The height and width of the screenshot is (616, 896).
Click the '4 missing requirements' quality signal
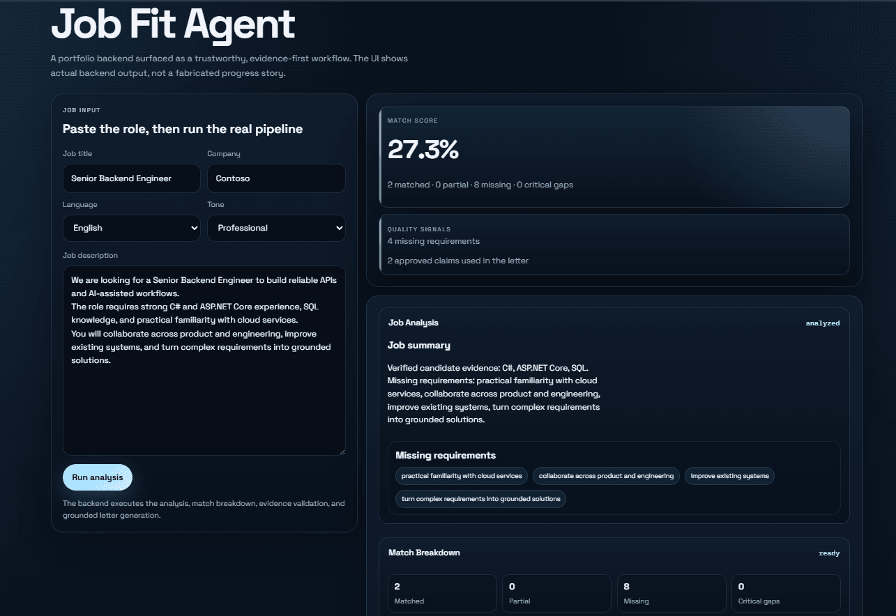[434, 241]
